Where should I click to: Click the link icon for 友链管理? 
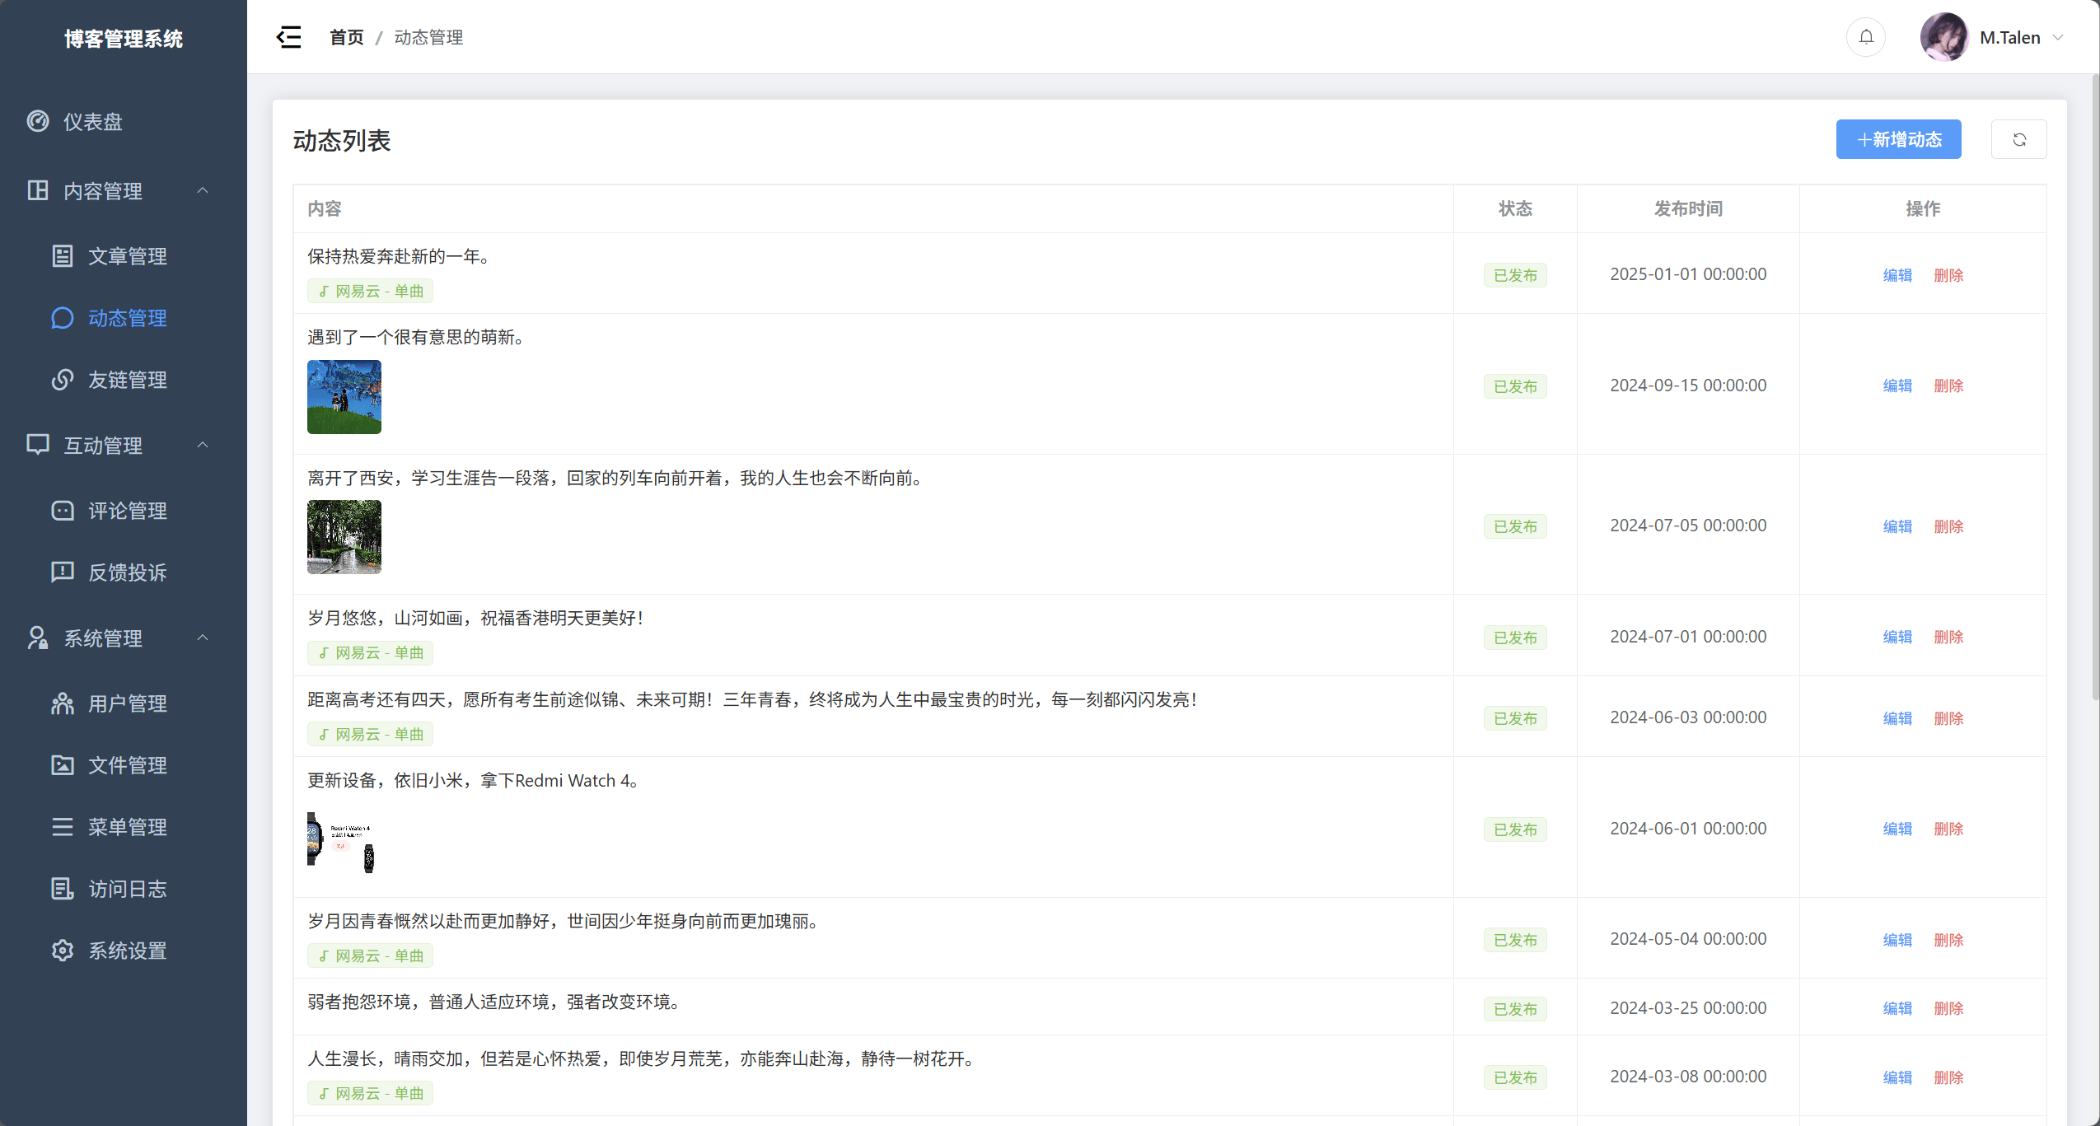point(63,380)
